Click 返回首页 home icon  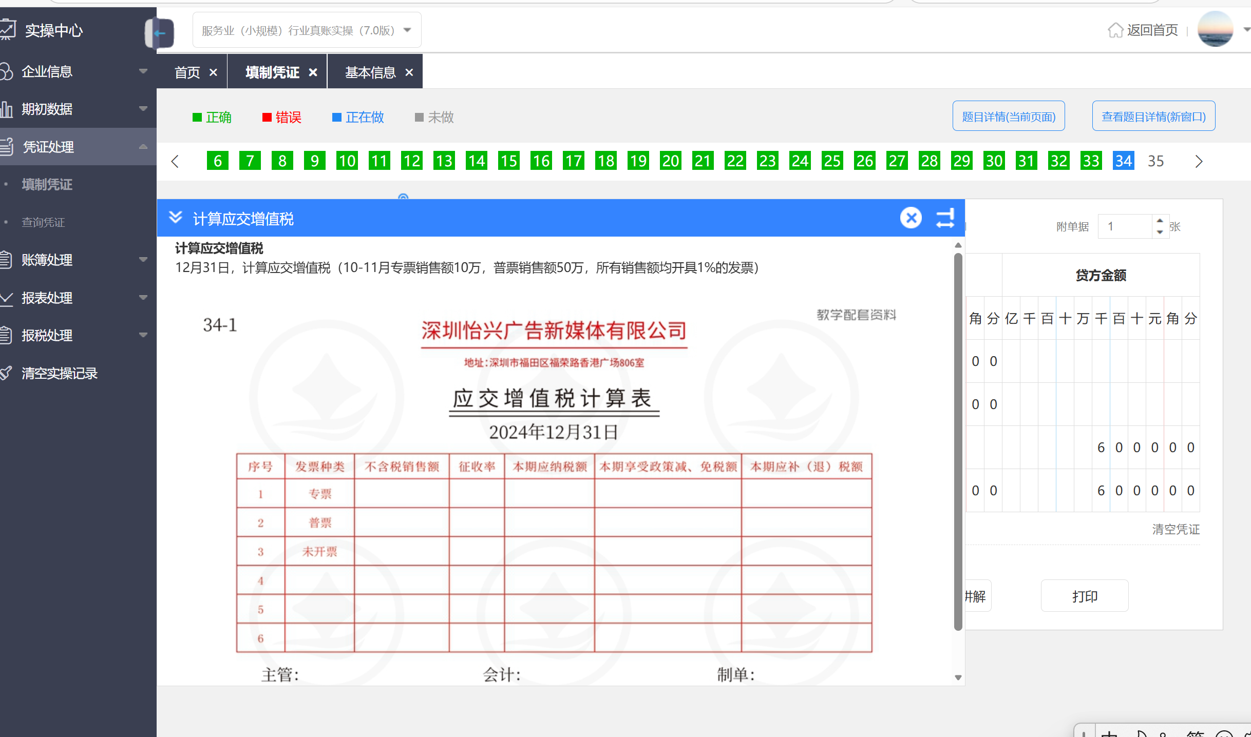click(1115, 30)
